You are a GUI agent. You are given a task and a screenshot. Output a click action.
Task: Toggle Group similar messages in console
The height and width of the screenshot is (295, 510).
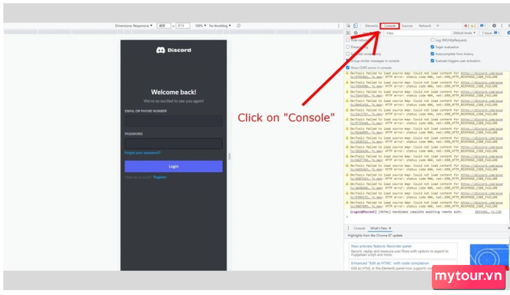coord(348,61)
